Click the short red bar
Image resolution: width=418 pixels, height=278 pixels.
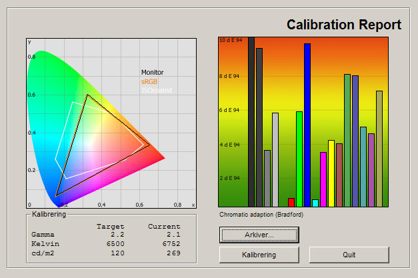(291, 202)
